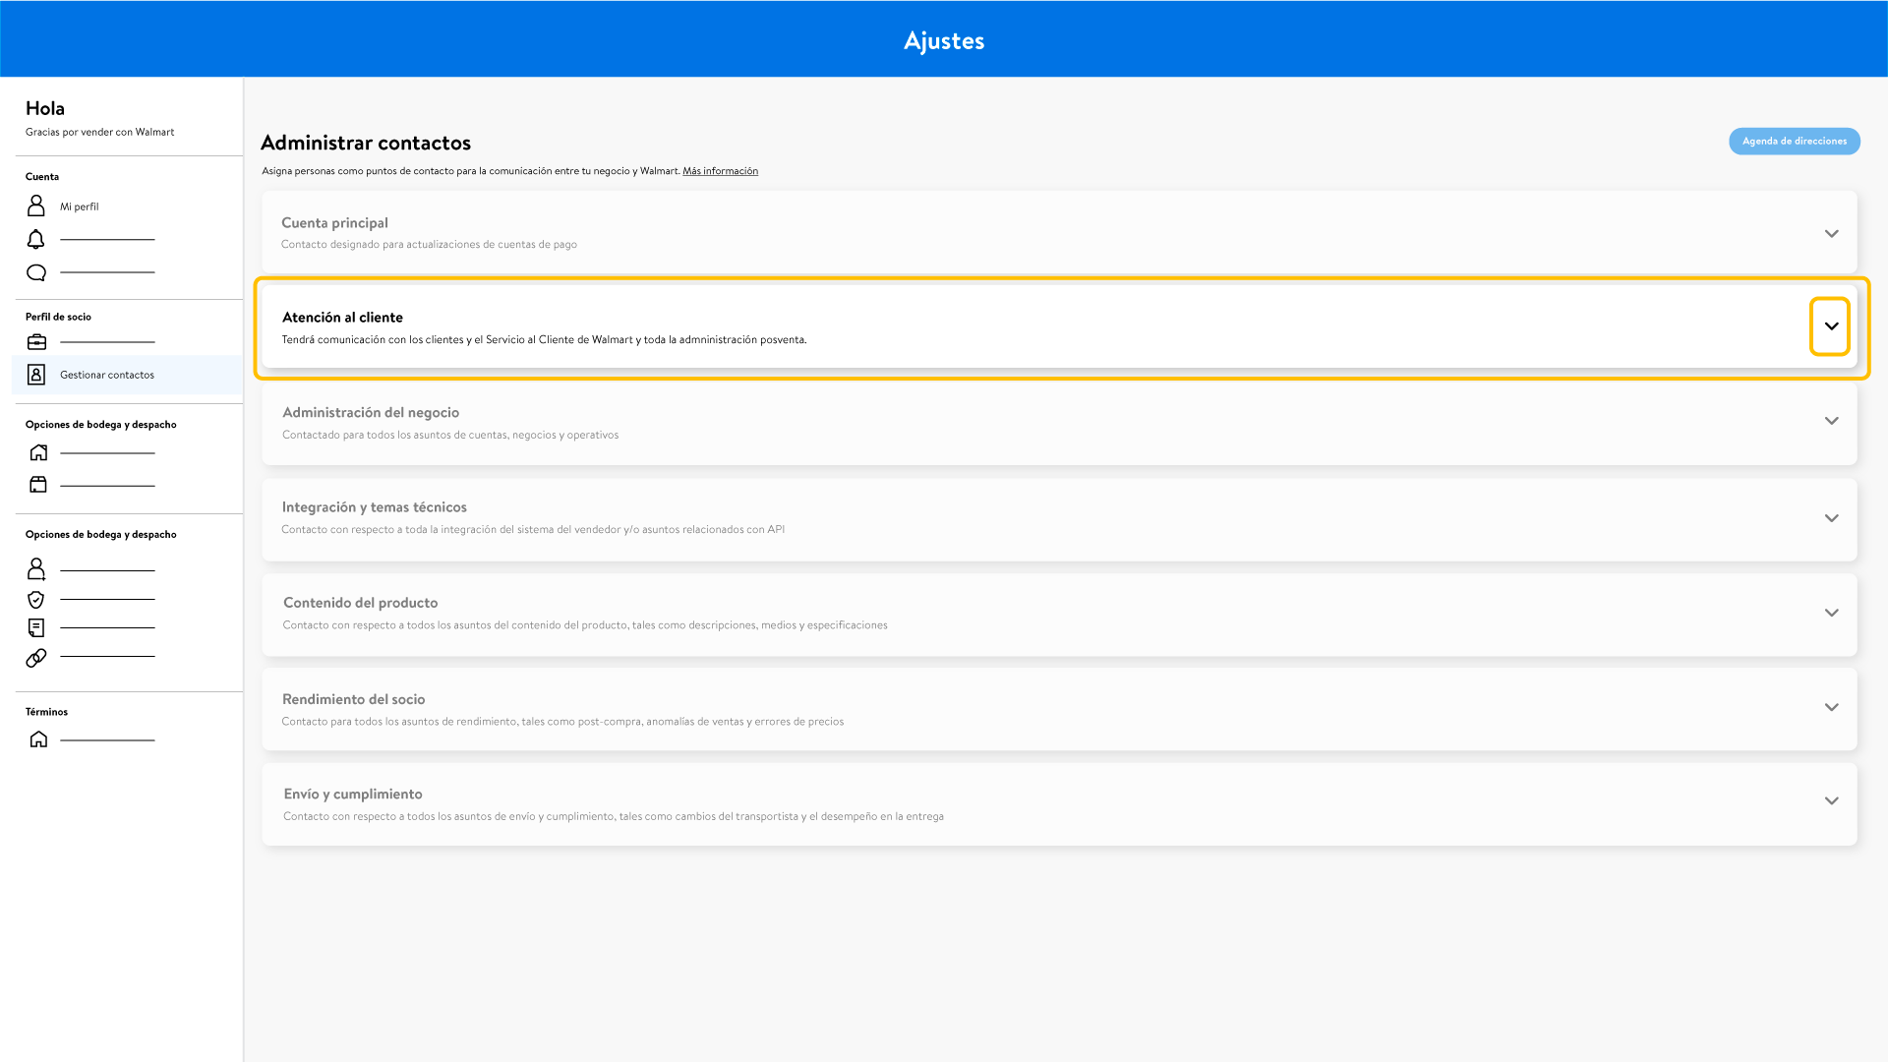Click the person profile icon beside Mi perfil
This screenshot has height=1062, width=1888.
pyautogui.click(x=36, y=206)
